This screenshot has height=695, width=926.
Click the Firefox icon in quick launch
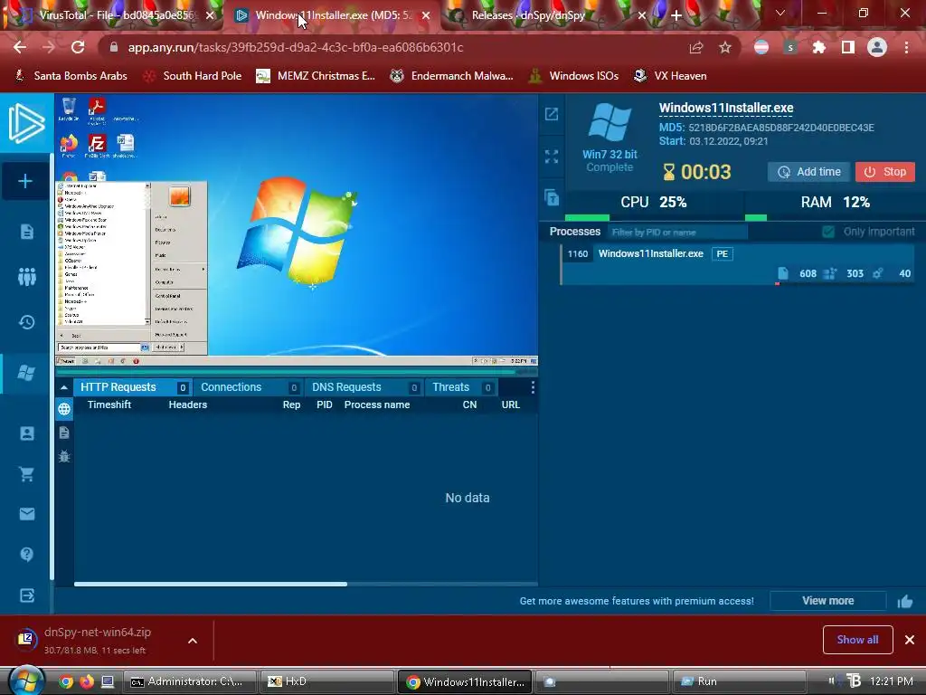point(87,681)
